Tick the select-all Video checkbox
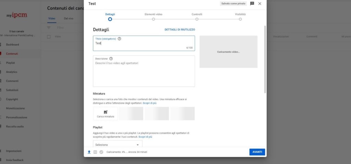Viewport: 351px width, 164px height. 49,36
